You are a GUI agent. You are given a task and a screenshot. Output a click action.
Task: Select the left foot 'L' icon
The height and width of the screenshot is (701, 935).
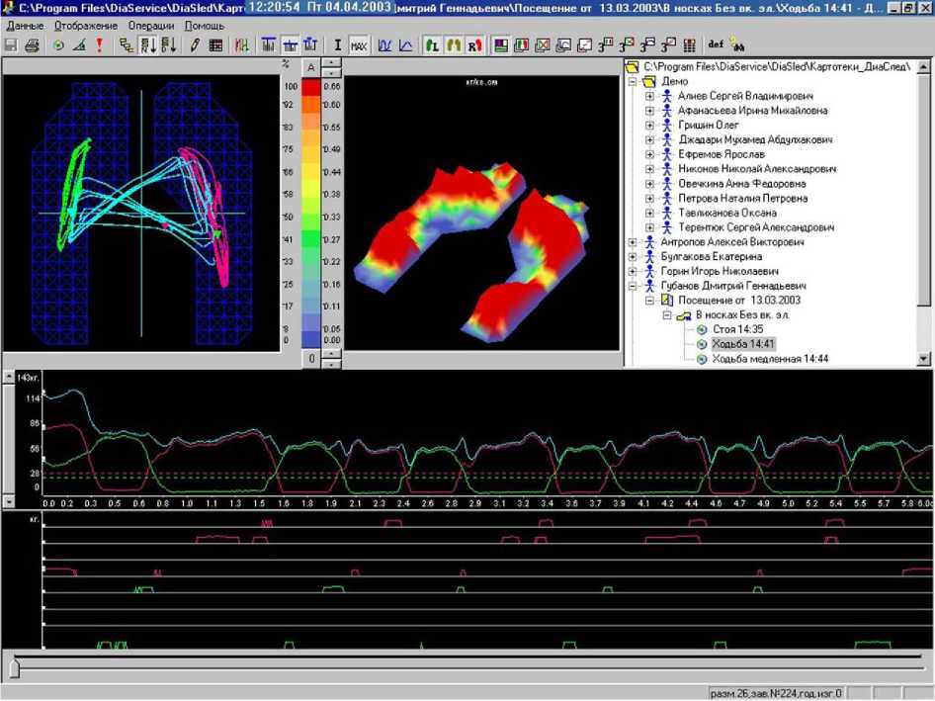(432, 45)
